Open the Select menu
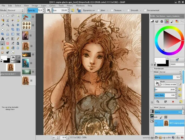The height and width of the screenshot is (140, 185). click(18, 5)
